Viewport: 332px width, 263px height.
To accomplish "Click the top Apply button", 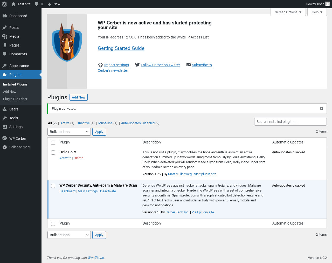I will tap(99, 132).
